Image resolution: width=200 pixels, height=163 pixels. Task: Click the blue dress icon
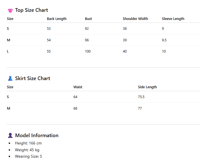[x=10, y=78]
